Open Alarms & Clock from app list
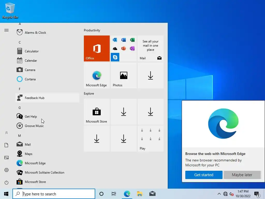This screenshot has height=199, width=265. pyautogui.click(x=47, y=32)
